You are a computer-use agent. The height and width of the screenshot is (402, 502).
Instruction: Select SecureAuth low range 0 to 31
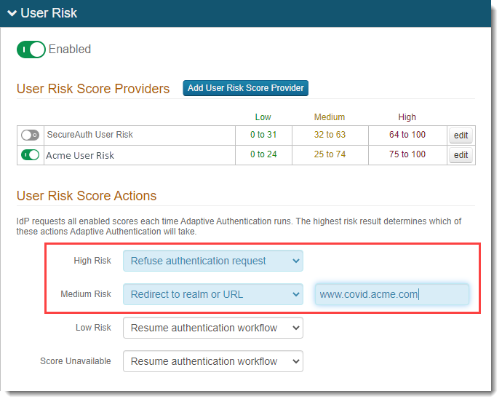point(263,135)
